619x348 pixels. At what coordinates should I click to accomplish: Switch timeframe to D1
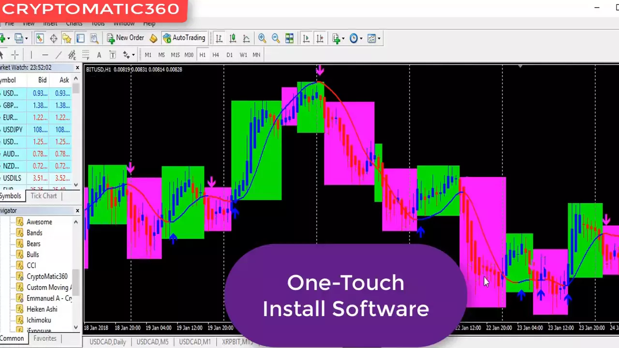pos(229,55)
